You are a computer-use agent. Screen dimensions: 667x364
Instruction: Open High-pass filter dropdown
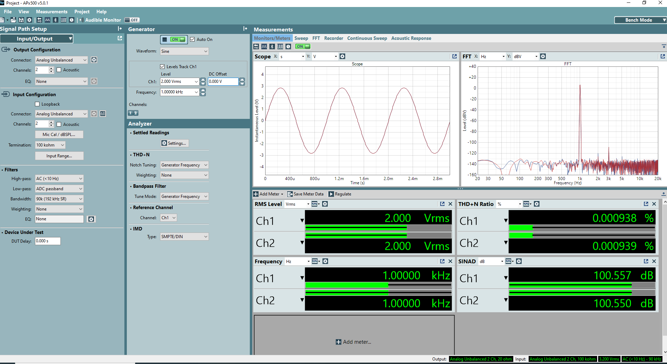[59, 178]
